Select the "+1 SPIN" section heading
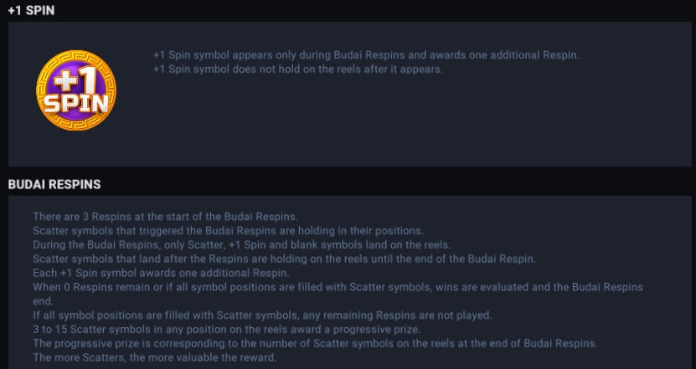 [x=31, y=11]
